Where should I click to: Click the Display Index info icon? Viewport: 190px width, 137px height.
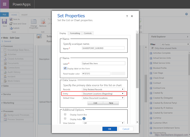pos(84,119)
